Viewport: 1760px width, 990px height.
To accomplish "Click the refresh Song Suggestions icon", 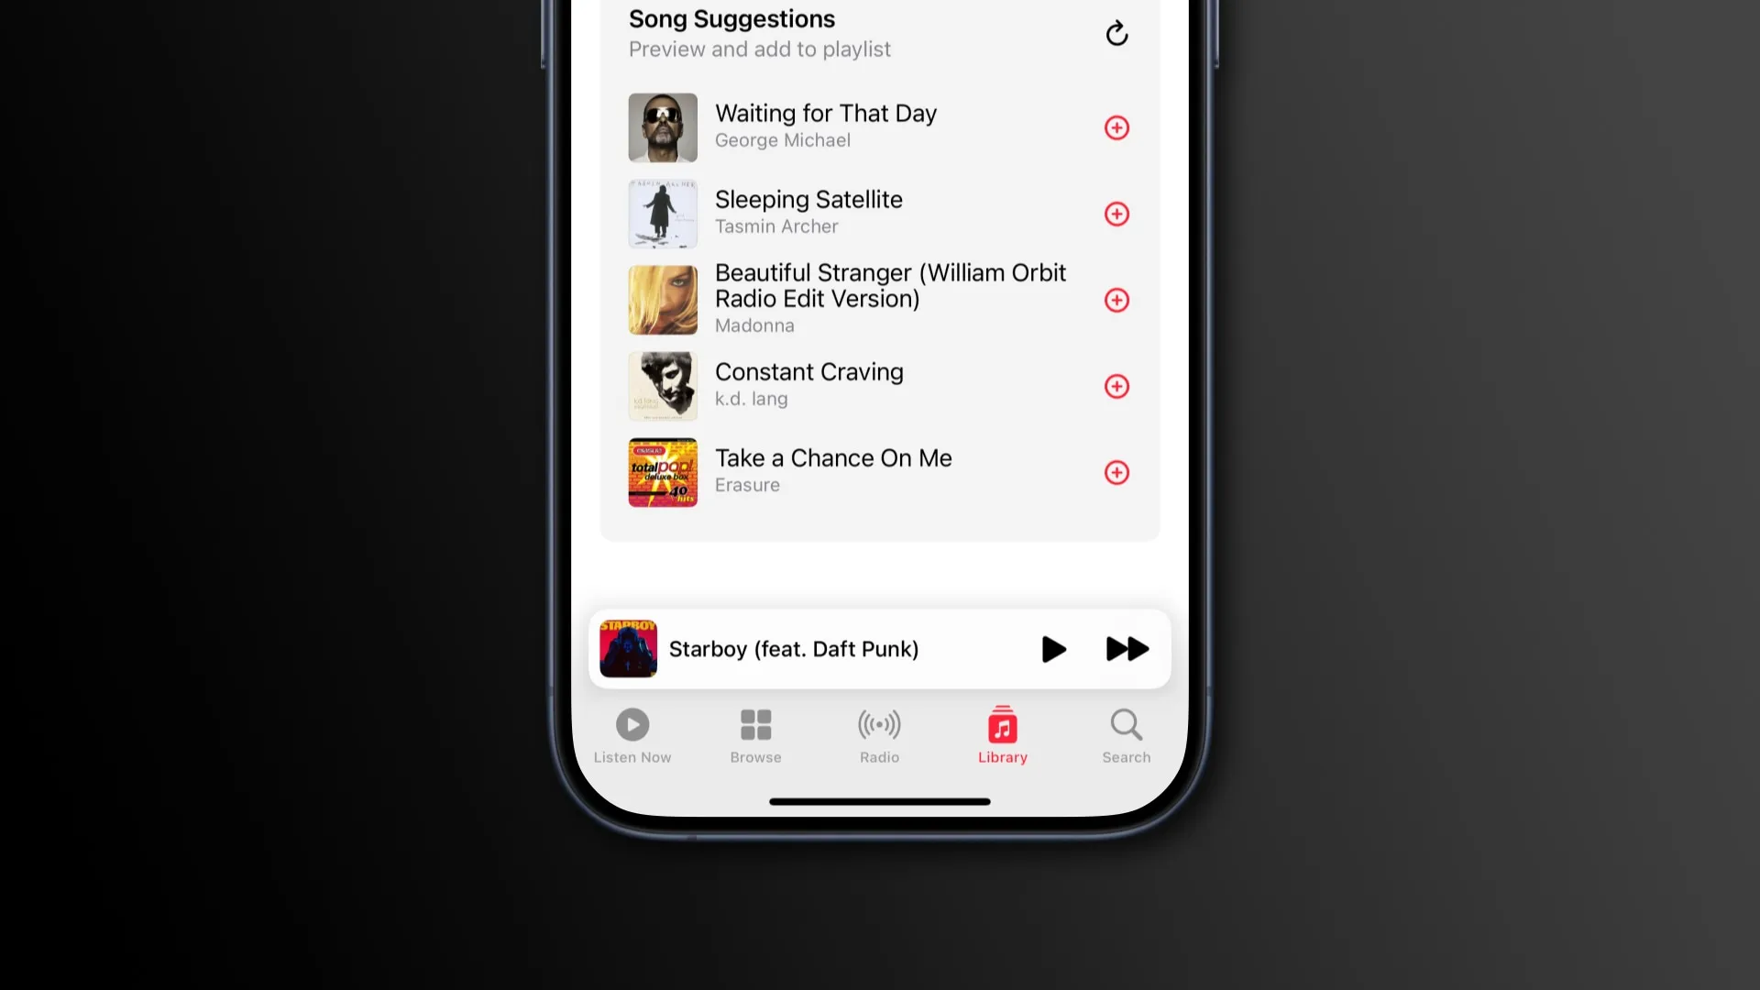I will click(1116, 31).
